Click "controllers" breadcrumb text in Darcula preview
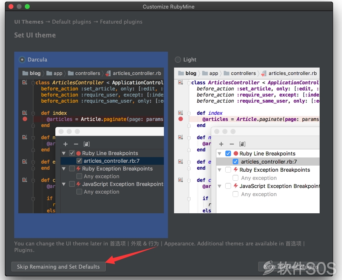 coord(88,73)
